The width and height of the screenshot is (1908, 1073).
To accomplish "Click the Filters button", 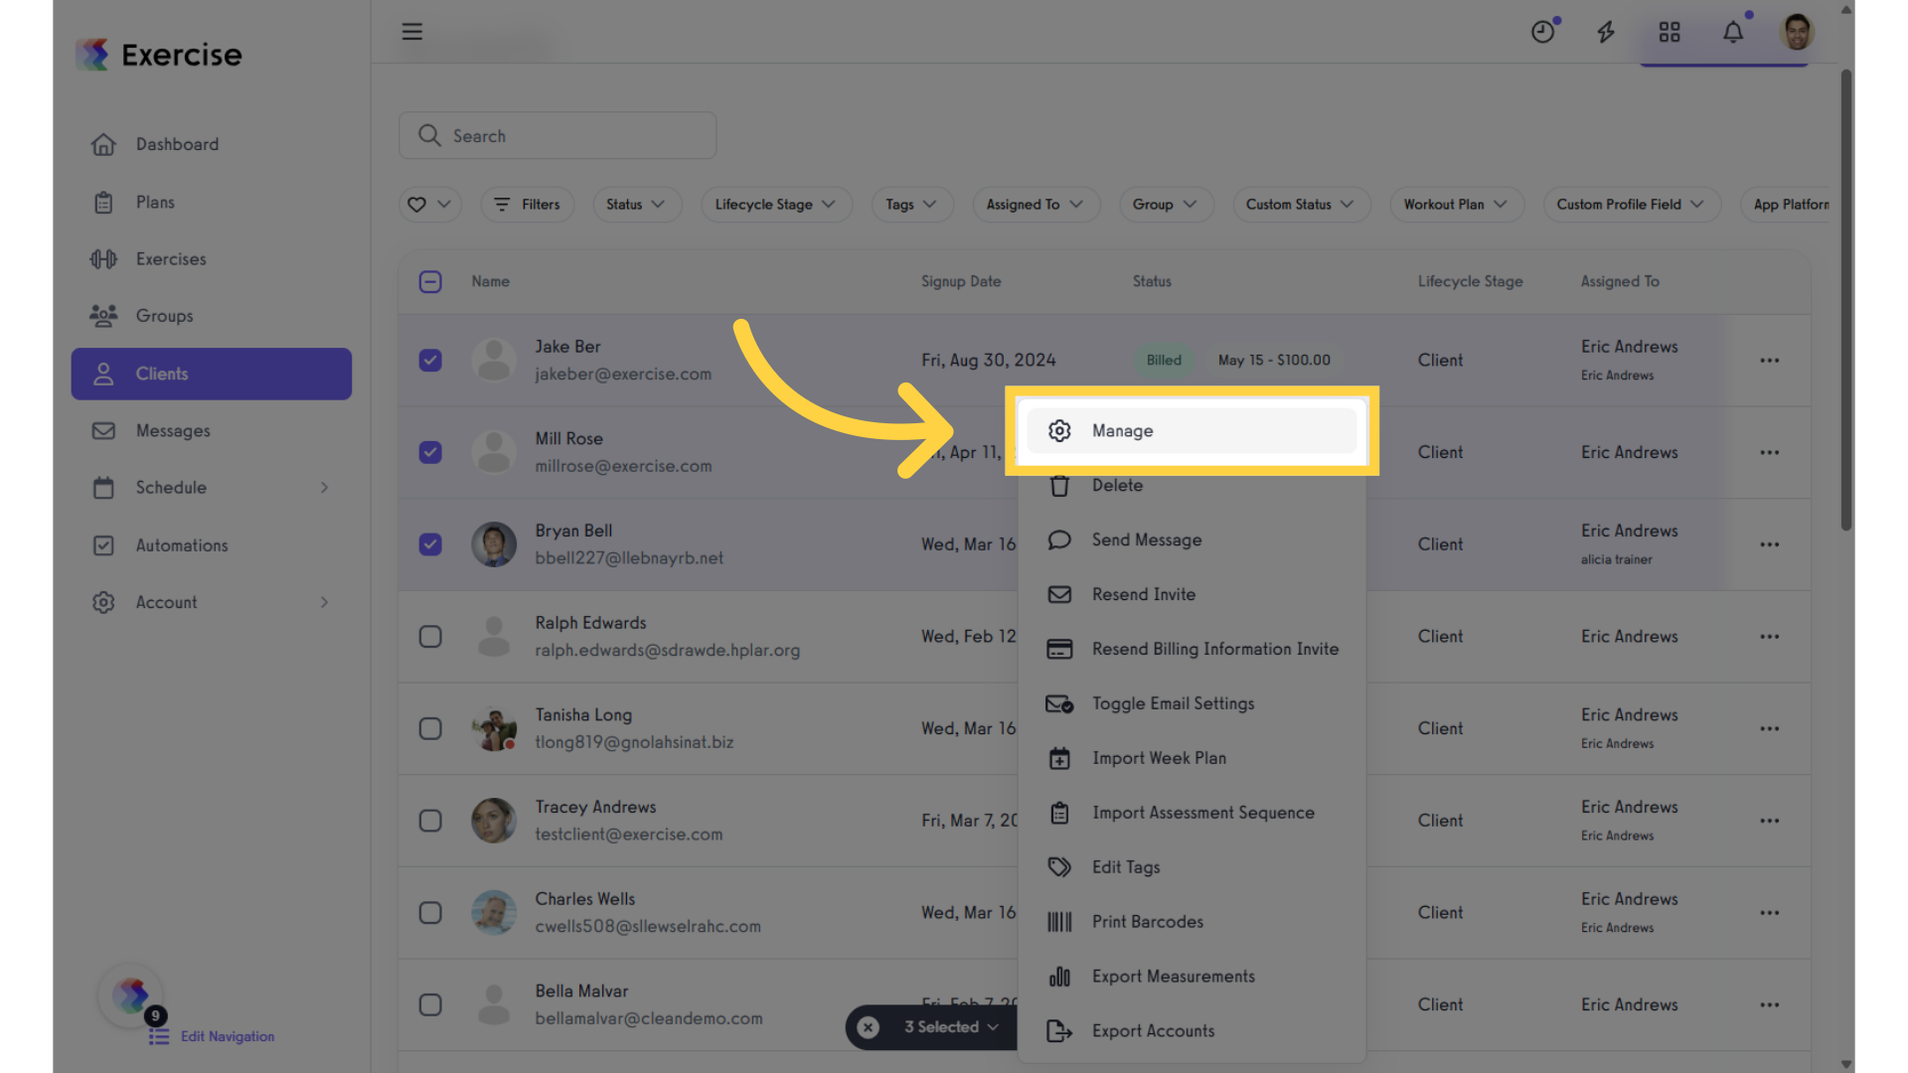I will [x=528, y=205].
